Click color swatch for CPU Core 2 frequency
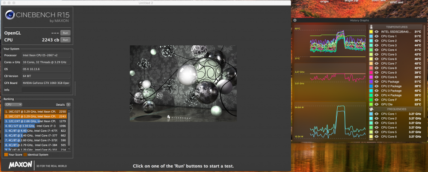The image size is (428, 172). click(x=371, y=119)
